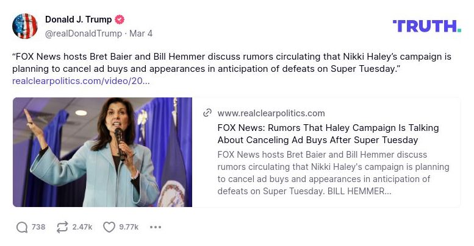Click the 9.77k likes count
The width and height of the screenshot is (474, 246).
coord(129,227)
